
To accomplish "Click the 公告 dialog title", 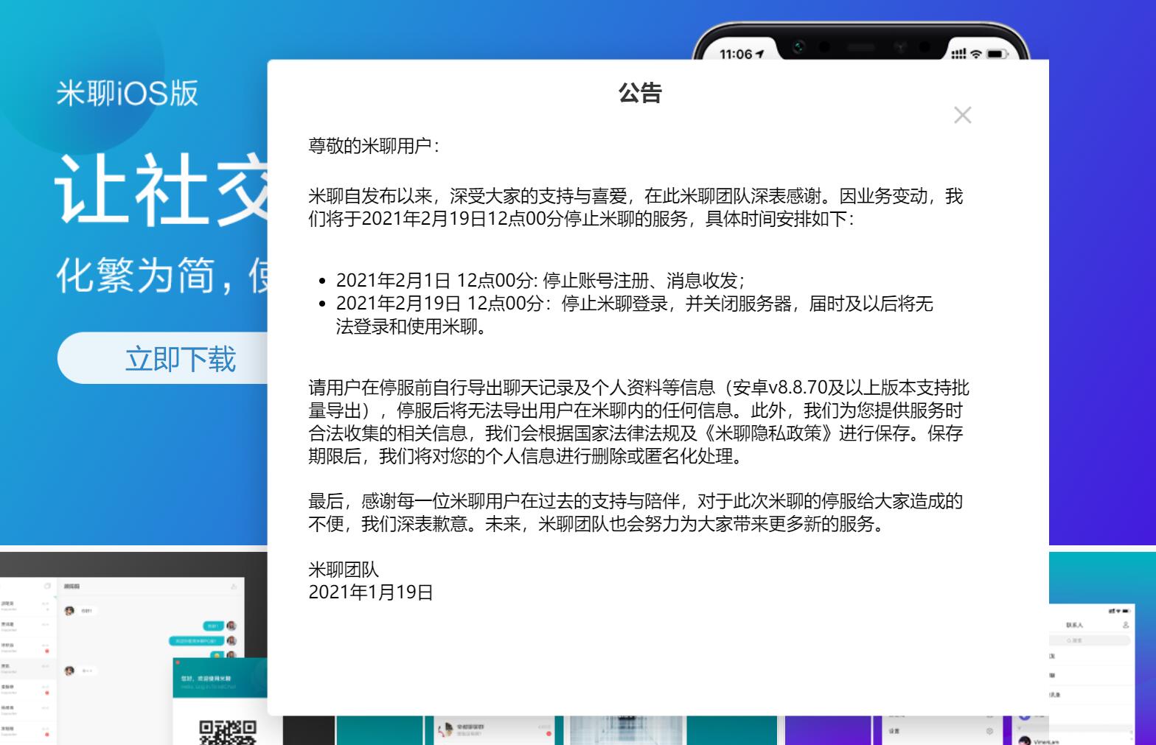I will click(640, 93).
